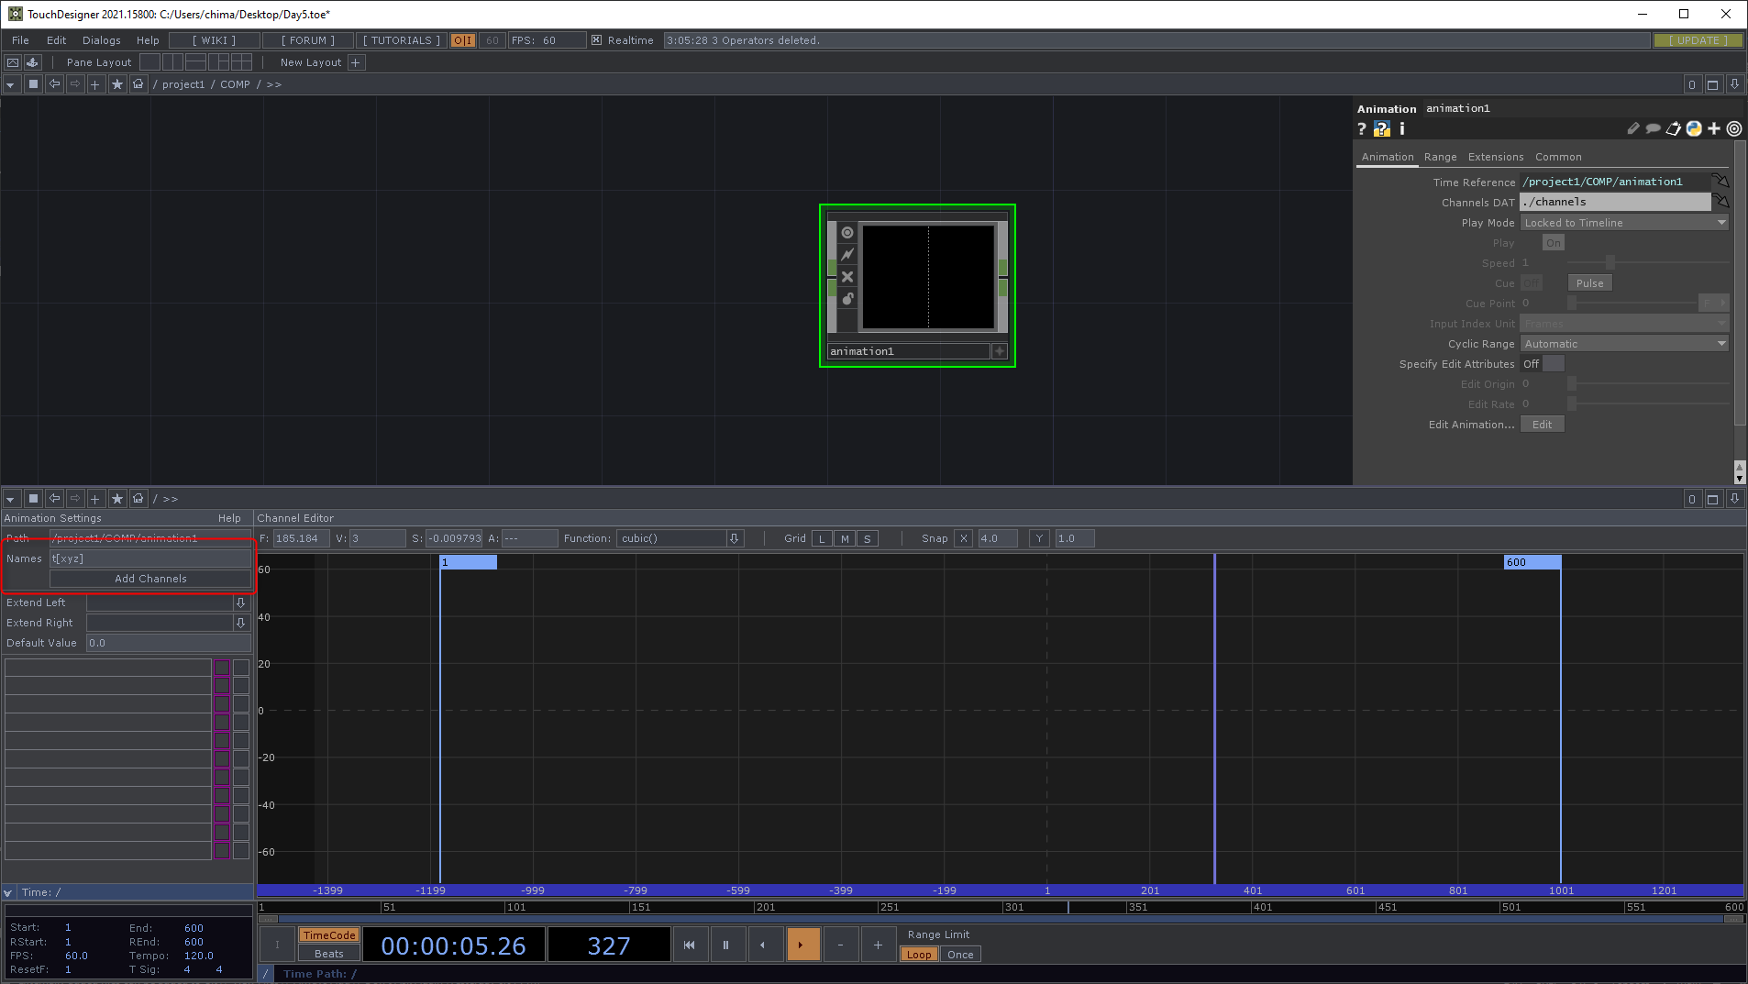Click the operator comment speech bubble icon

[1653, 129]
